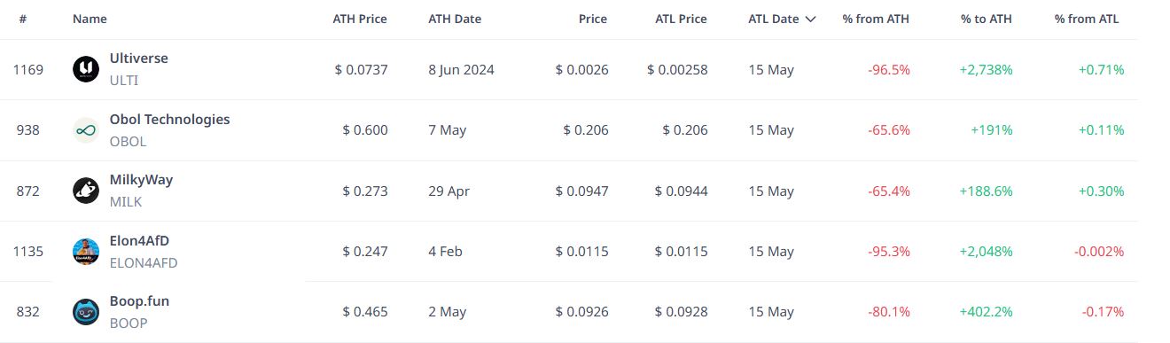The image size is (1170, 343).
Task: Sort by % to ATH header
Action: point(987,19)
